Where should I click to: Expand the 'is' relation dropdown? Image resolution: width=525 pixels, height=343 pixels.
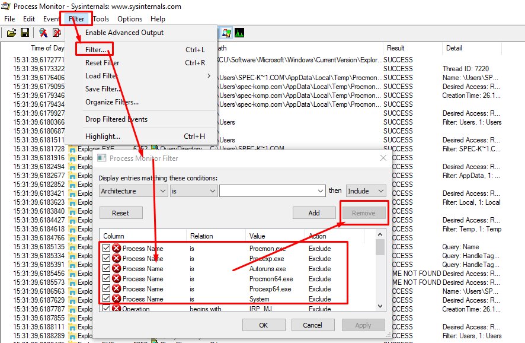tap(194, 191)
